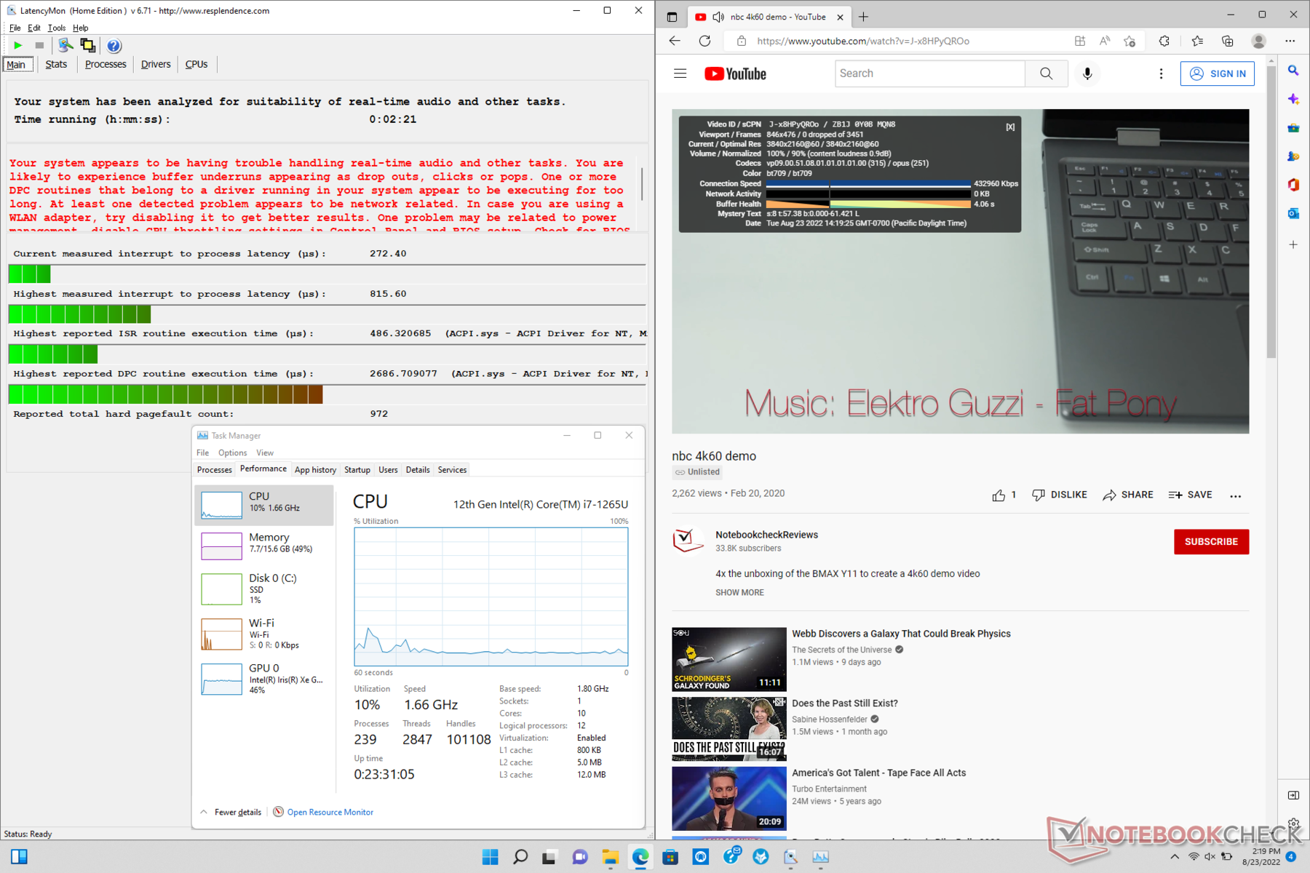Expand description with SHOW MORE

(x=739, y=592)
